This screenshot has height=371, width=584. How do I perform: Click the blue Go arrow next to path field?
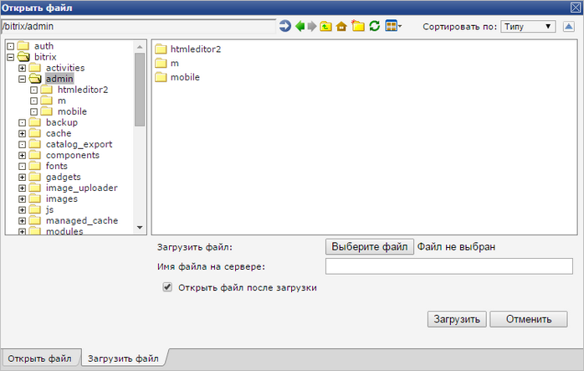(285, 26)
